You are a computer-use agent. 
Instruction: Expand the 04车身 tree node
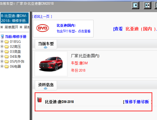click(x=2, y=56)
